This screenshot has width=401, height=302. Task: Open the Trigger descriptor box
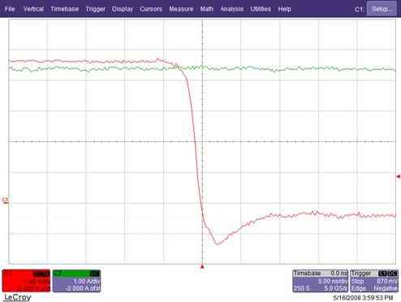(374, 281)
